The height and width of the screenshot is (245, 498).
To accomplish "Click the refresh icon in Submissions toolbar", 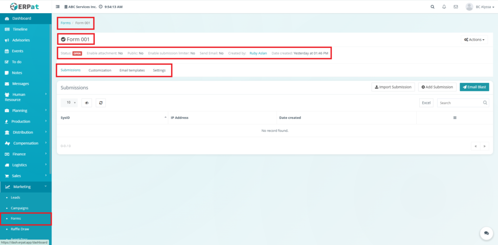I will [100, 103].
